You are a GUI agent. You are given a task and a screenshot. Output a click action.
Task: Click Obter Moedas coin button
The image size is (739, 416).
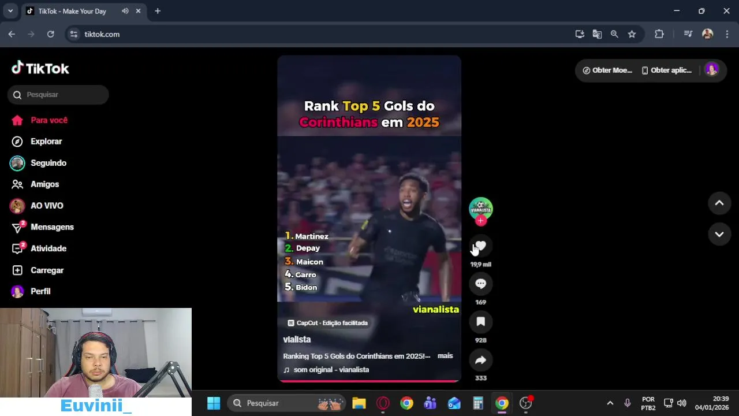(607, 70)
